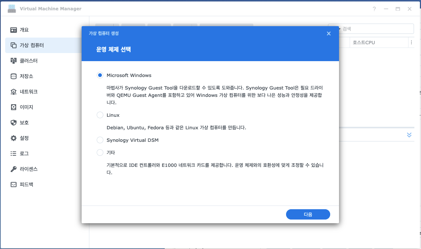This screenshot has height=249, width=421.
Task: Select the Microsoft Windows radio button
Action: (x=100, y=75)
